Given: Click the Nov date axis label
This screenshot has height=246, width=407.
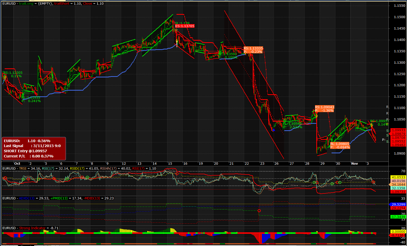Looking at the screenshot, I should 355,164.
